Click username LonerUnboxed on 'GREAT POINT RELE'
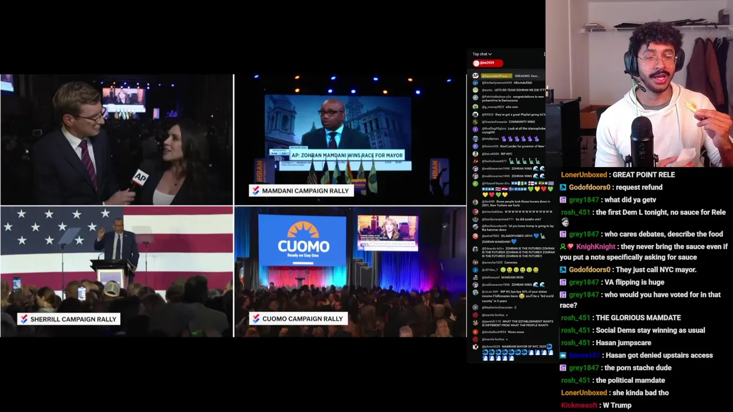This screenshot has height=412, width=733. 584,175
